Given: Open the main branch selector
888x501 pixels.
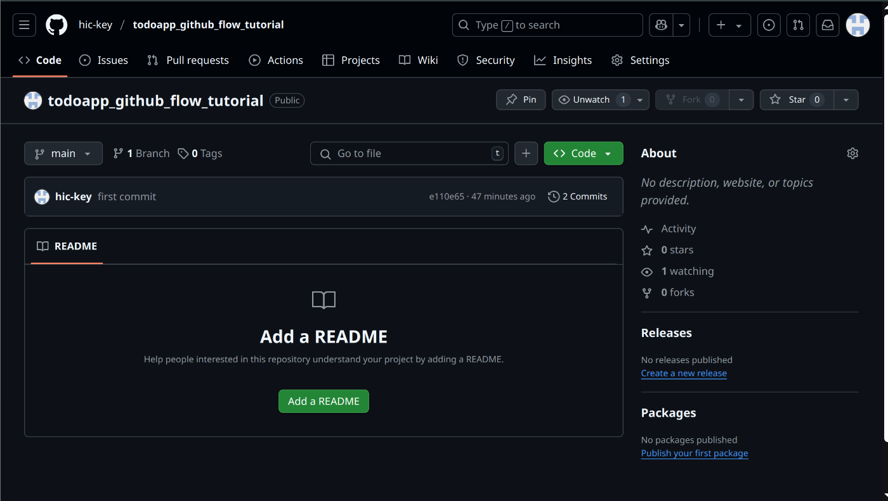Looking at the screenshot, I should (x=63, y=153).
